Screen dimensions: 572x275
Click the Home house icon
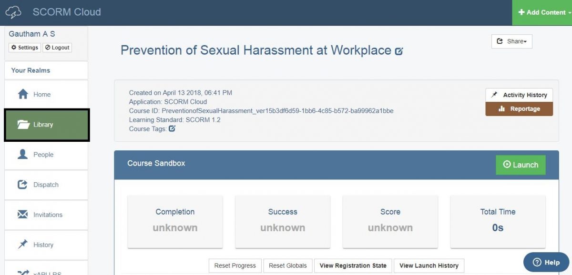(23, 94)
